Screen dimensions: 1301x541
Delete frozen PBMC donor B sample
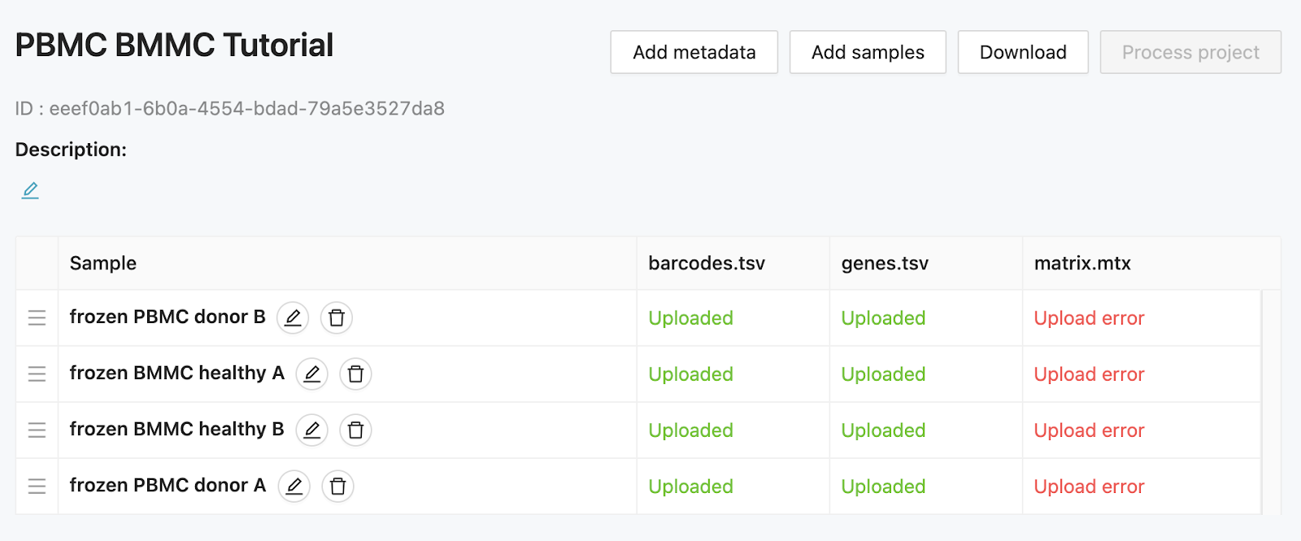pyautogui.click(x=337, y=317)
